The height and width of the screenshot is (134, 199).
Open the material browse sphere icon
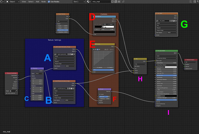point(89,2)
